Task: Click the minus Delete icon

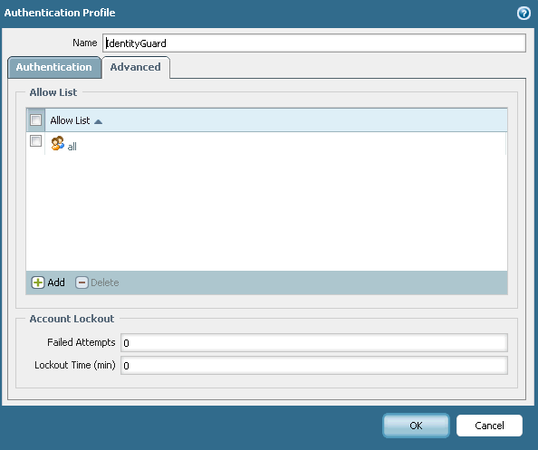Action: click(x=82, y=282)
